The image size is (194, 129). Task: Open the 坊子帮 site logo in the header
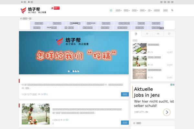pyautogui.click(x=33, y=10)
